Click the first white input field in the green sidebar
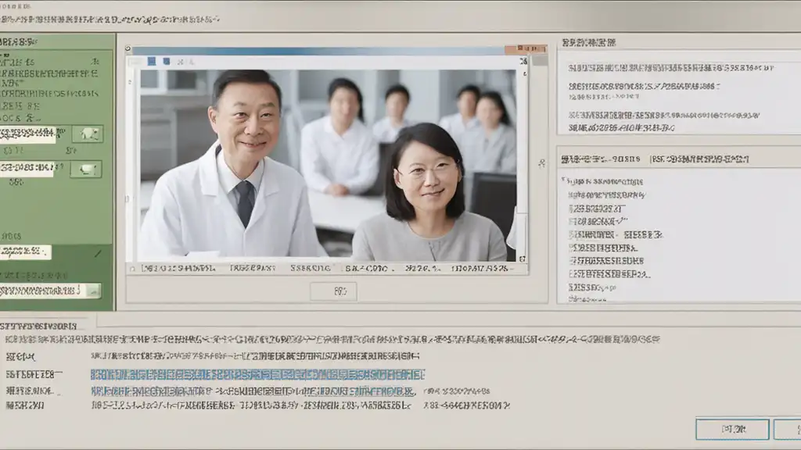The width and height of the screenshot is (801, 450). (x=27, y=134)
